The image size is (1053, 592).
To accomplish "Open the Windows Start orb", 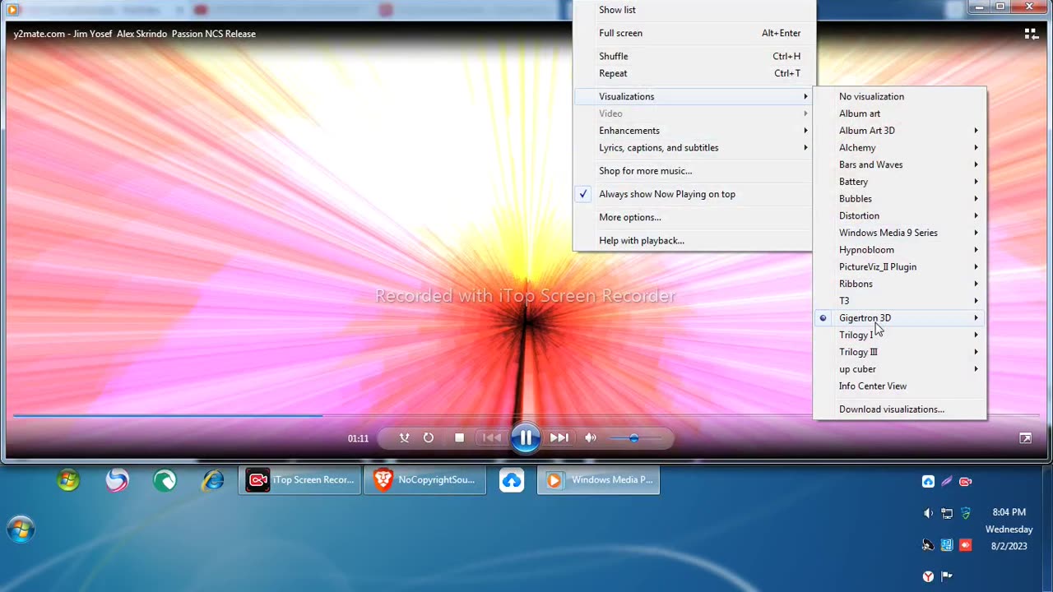I will click(21, 530).
